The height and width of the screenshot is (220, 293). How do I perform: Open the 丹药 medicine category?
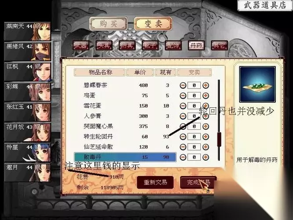(x=196, y=45)
